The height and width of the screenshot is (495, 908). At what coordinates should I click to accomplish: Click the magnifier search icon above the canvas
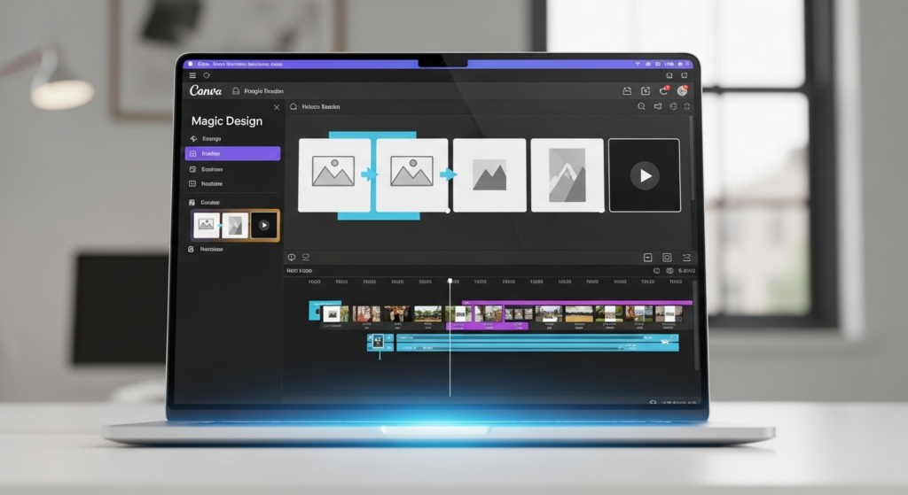641,107
